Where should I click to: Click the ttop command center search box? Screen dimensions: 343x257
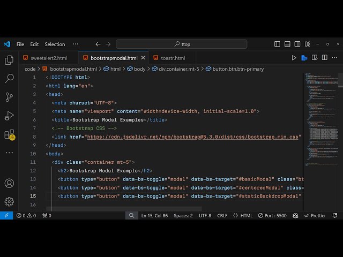[182, 44]
